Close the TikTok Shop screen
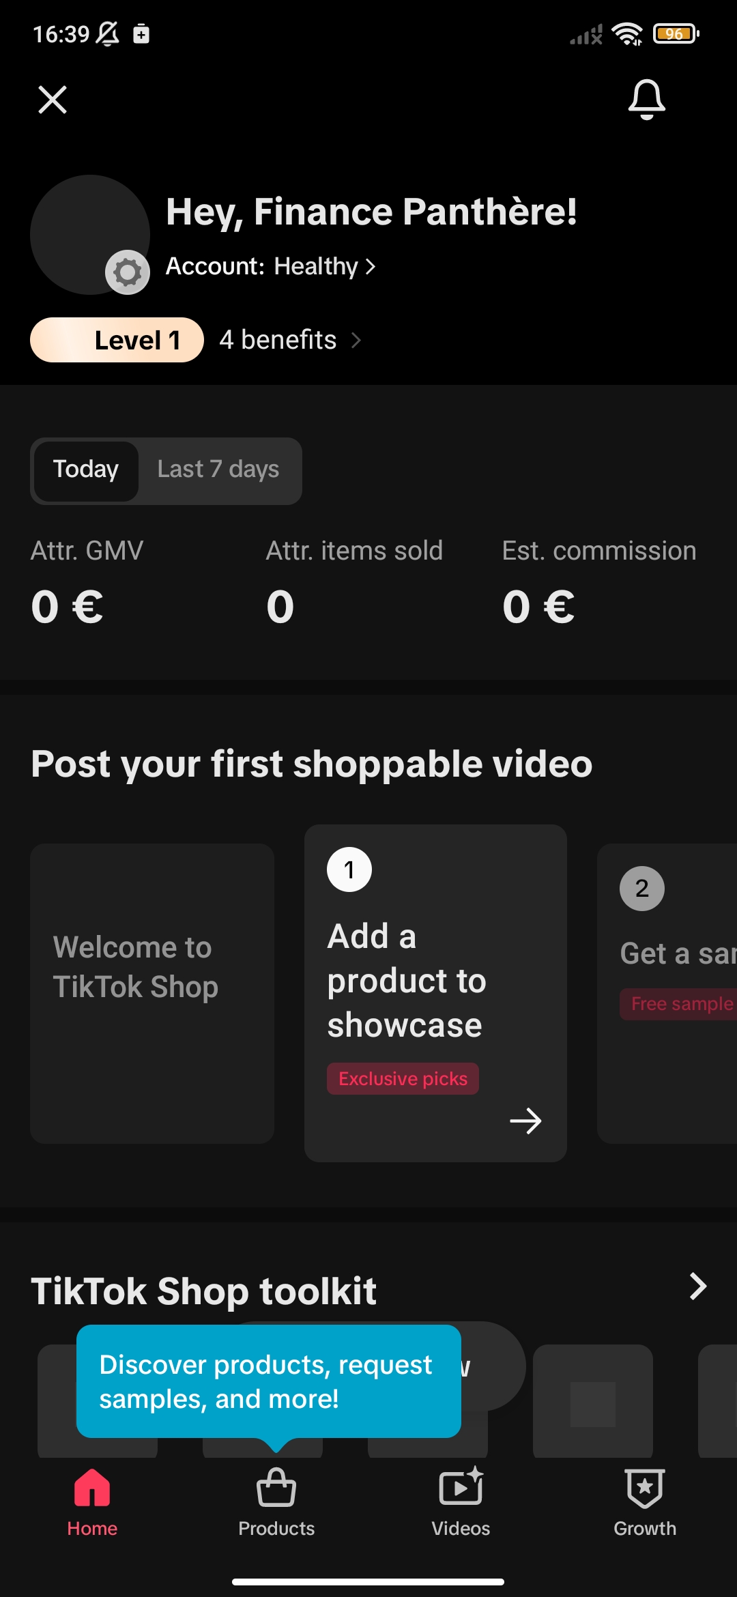737x1597 pixels. [x=53, y=100]
